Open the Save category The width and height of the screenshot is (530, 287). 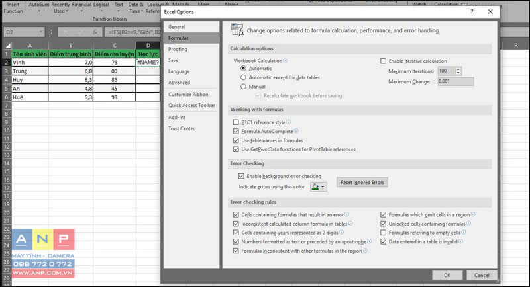[x=191, y=60]
